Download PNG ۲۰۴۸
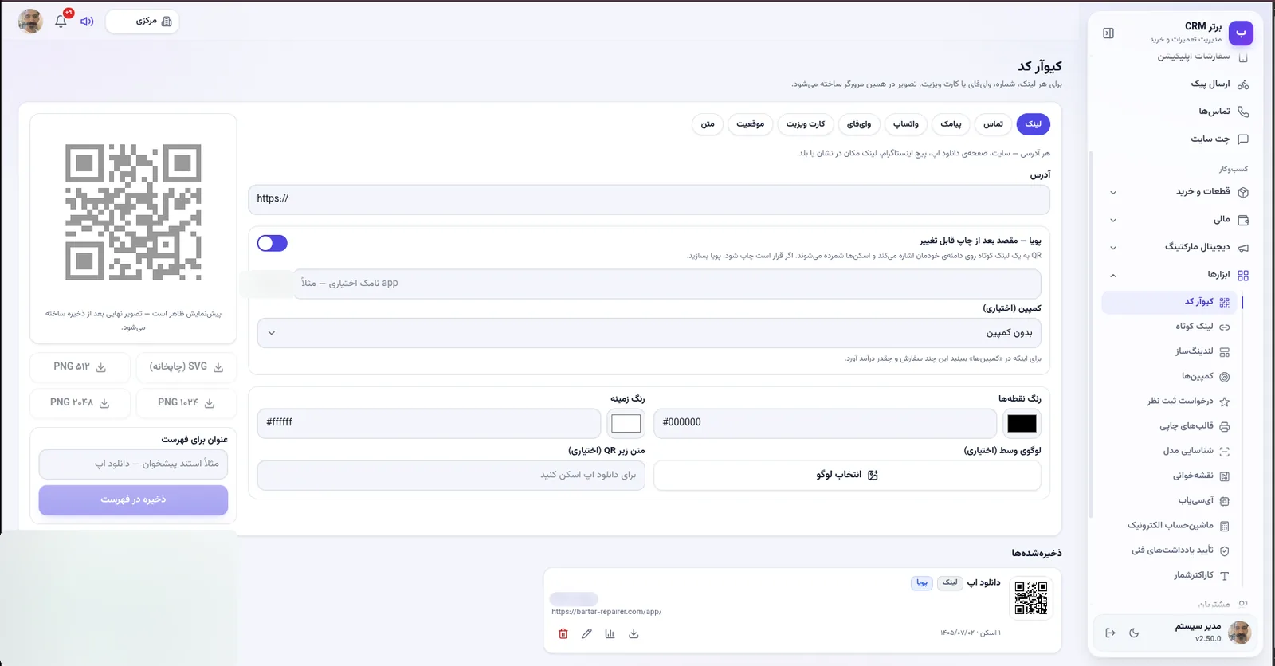The width and height of the screenshot is (1275, 666). pos(80,403)
